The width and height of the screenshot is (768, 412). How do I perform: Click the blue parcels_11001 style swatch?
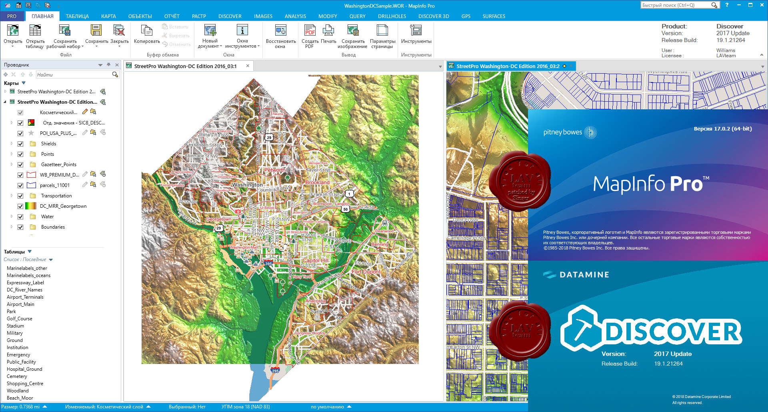[31, 185]
